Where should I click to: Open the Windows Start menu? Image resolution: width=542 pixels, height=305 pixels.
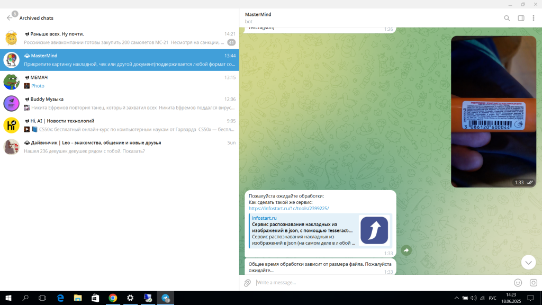(x=8, y=298)
